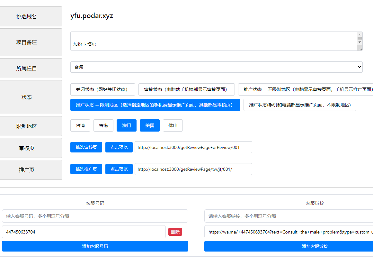Toggle 佛山 restricted region
This screenshot has height=257, width=373.
pyautogui.click(x=173, y=125)
